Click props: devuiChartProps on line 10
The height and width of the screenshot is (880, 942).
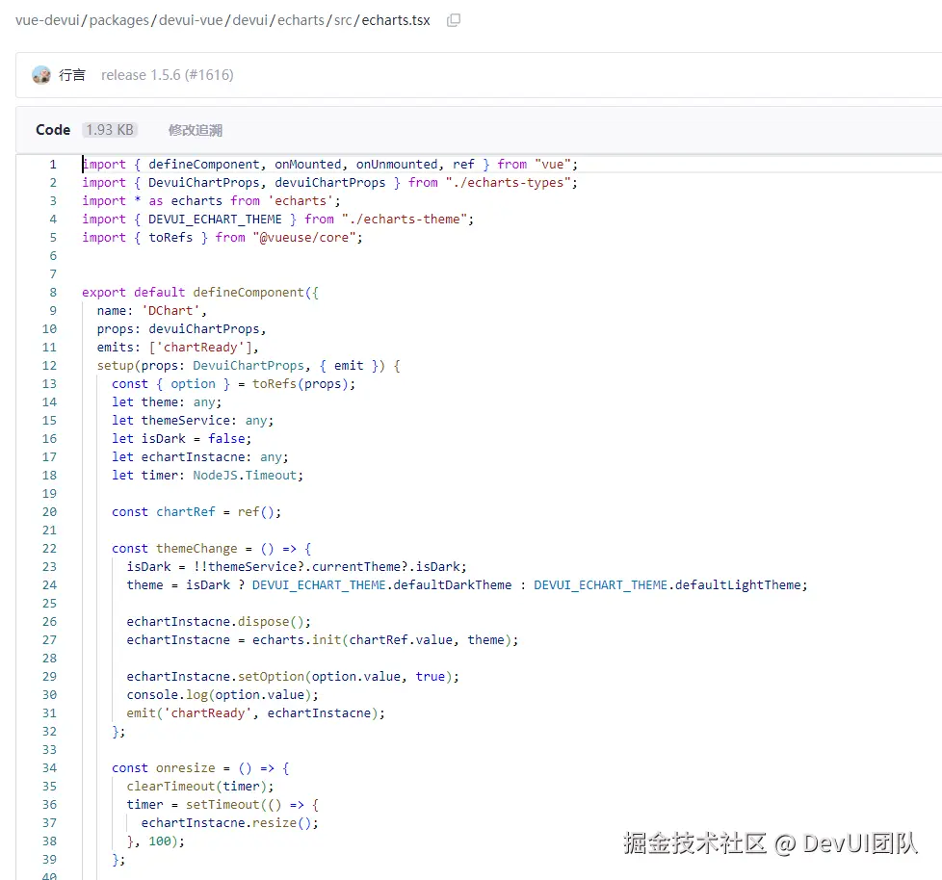pos(178,329)
